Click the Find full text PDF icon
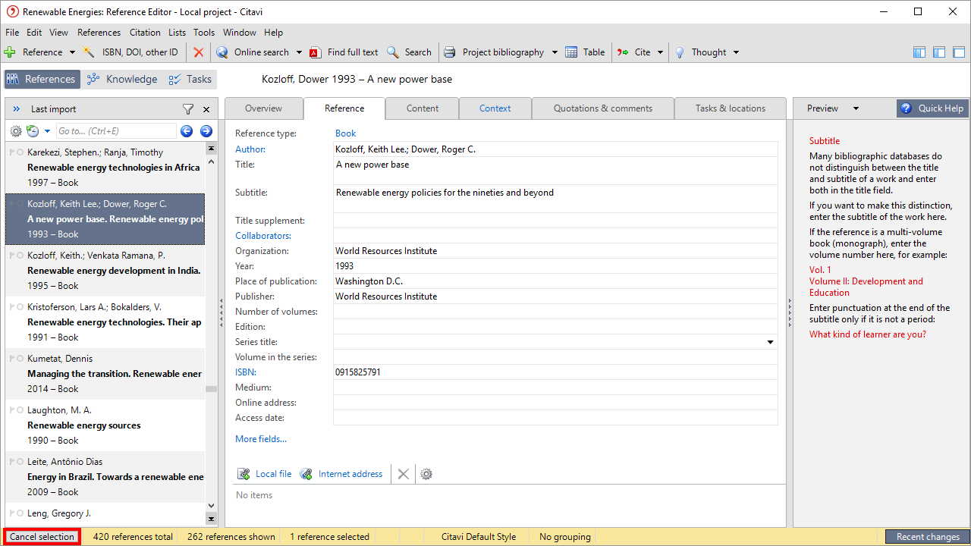The width and height of the screenshot is (971, 546). point(316,52)
